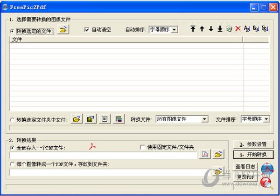This screenshot has height=196, width=280.
Task: Click 查看日志 button
Action: click(x=245, y=166)
